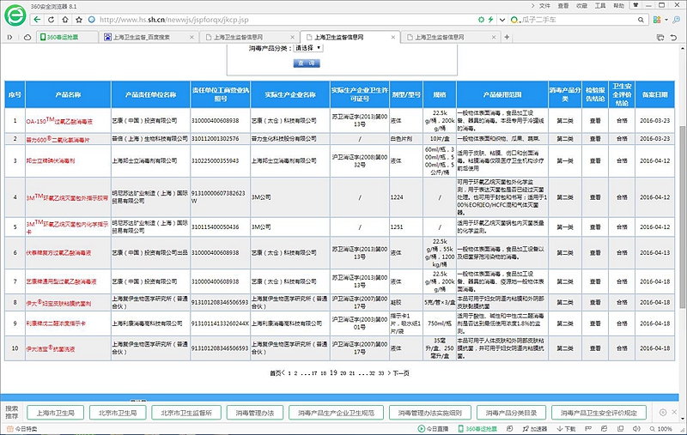The width and height of the screenshot is (687, 435).
Task: Open 消毒产品分类 请选择 dropdown
Action: 308,48
